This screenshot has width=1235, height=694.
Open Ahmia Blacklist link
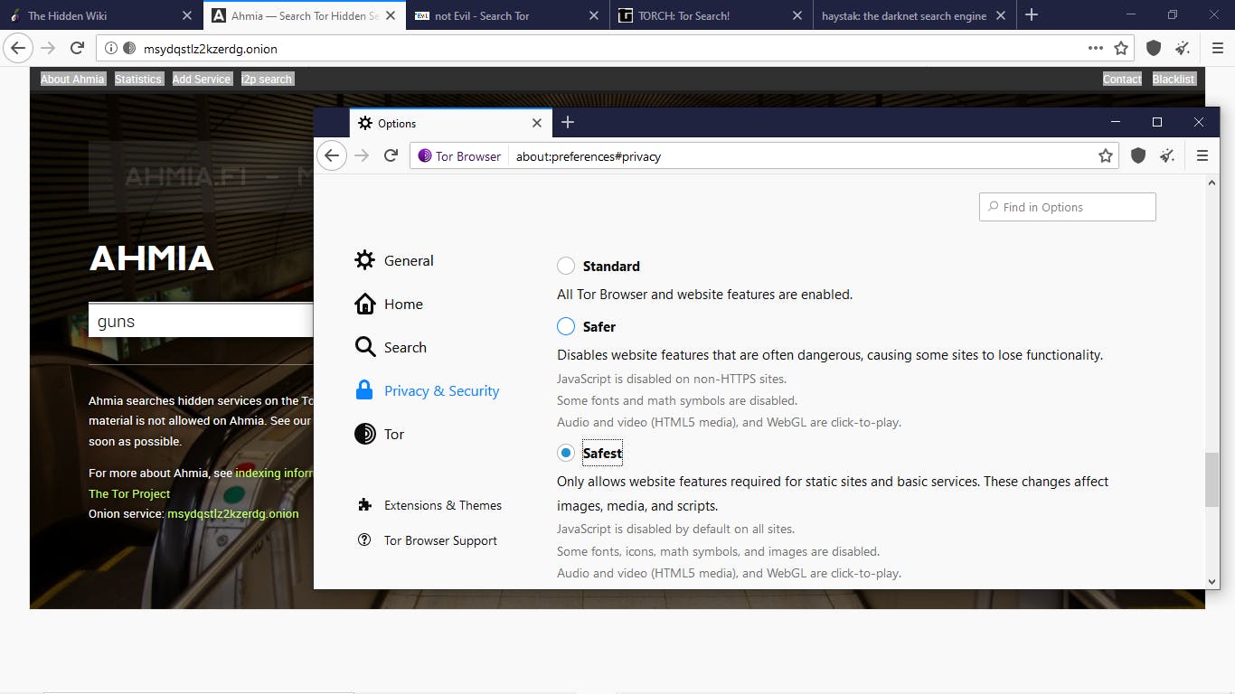coord(1174,80)
